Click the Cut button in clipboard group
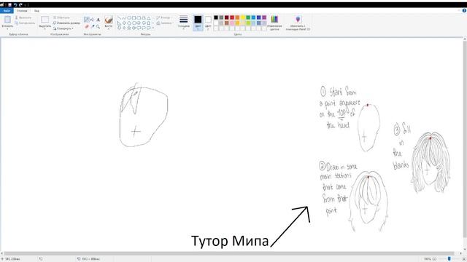 click(23, 17)
